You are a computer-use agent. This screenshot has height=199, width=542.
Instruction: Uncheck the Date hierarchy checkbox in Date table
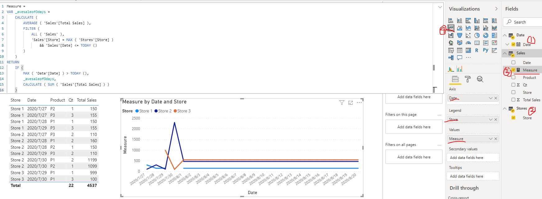point(513,44)
